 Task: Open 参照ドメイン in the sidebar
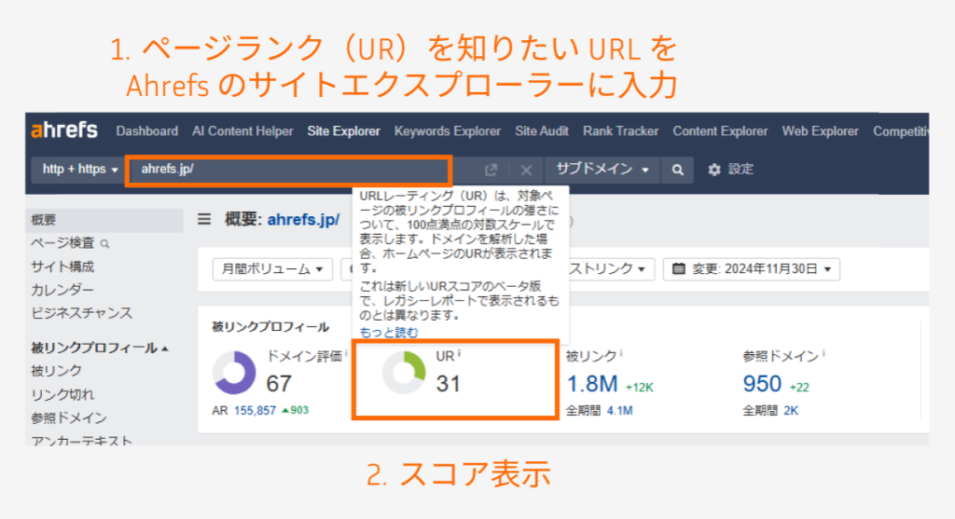[69, 418]
